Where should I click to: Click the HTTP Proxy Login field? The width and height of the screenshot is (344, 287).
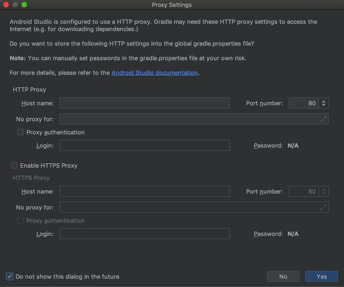[145, 145]
